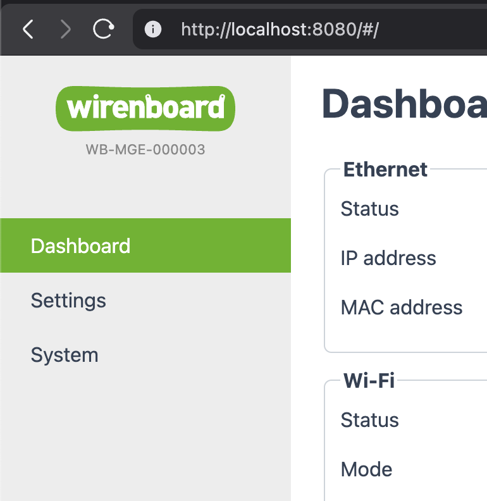Click empty sidebar area below System
Viewport: 487px width, 501px height.
[145, 436]
